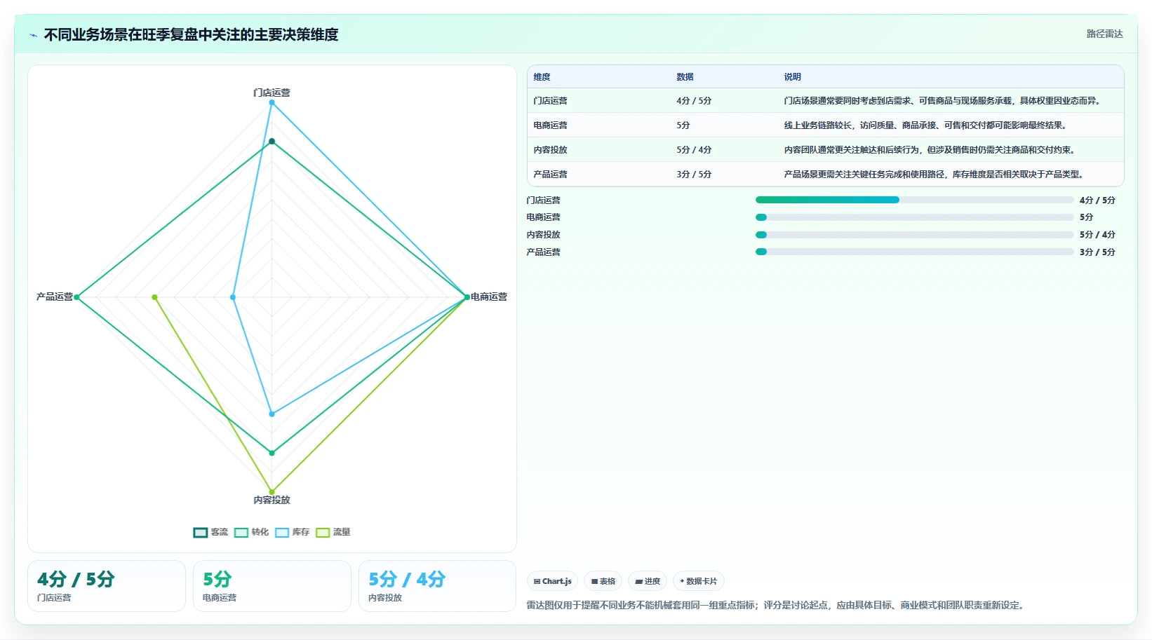Click the dashboard title text

[191, 35]
